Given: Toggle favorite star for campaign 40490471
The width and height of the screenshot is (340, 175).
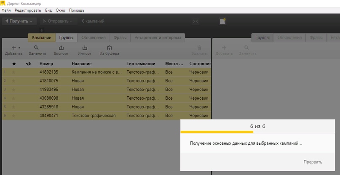Looking at the screenshot, I should click(x=13, y=116).
